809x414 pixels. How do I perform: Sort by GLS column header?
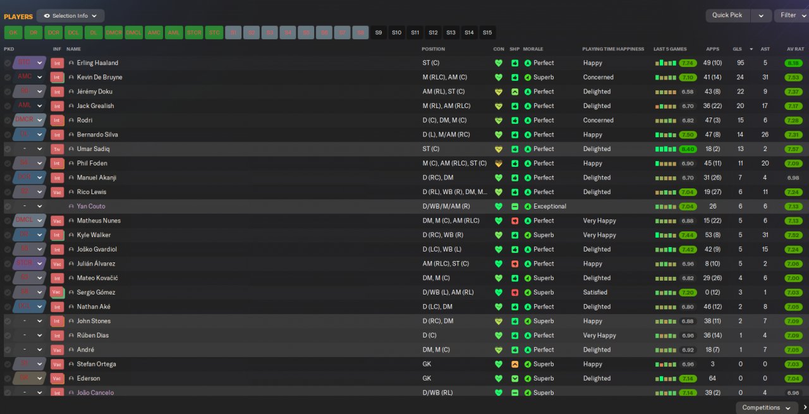(x=738, y=49)
